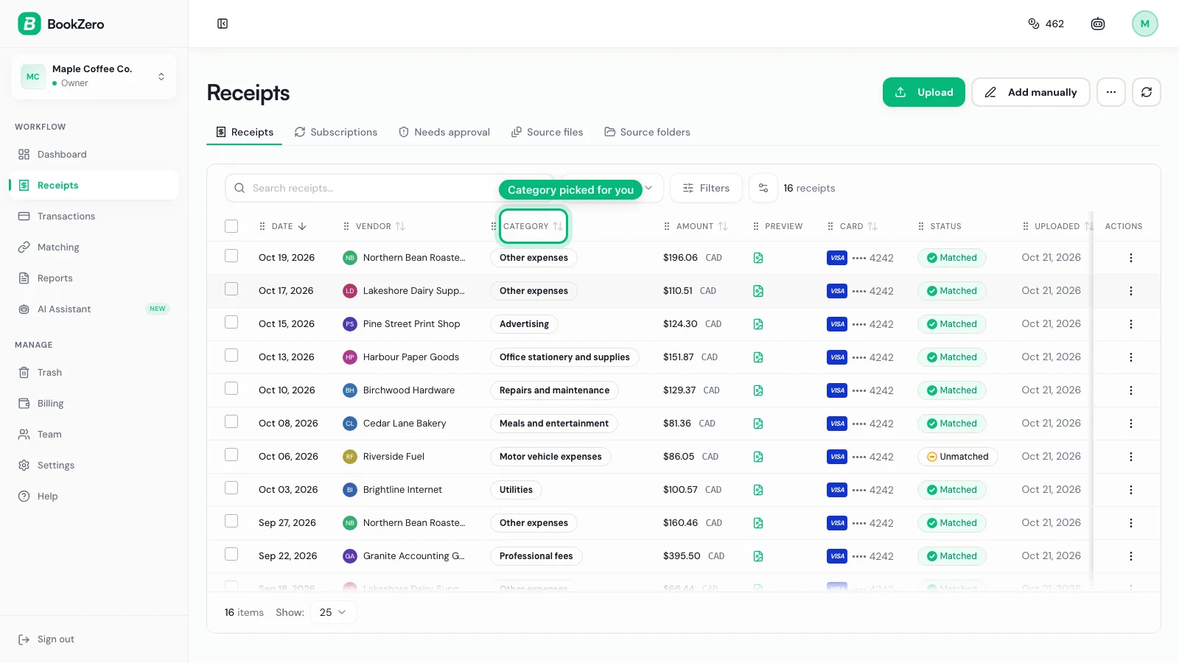1179x663 pixels.
Task: Preview the Northern Bean $196.06 receipt file
Action: [x=758, y=258]
